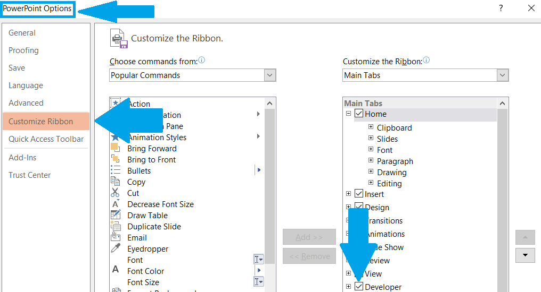
Task: Uncheck the Home tab checkbox
Action: (x=359, y=113)
